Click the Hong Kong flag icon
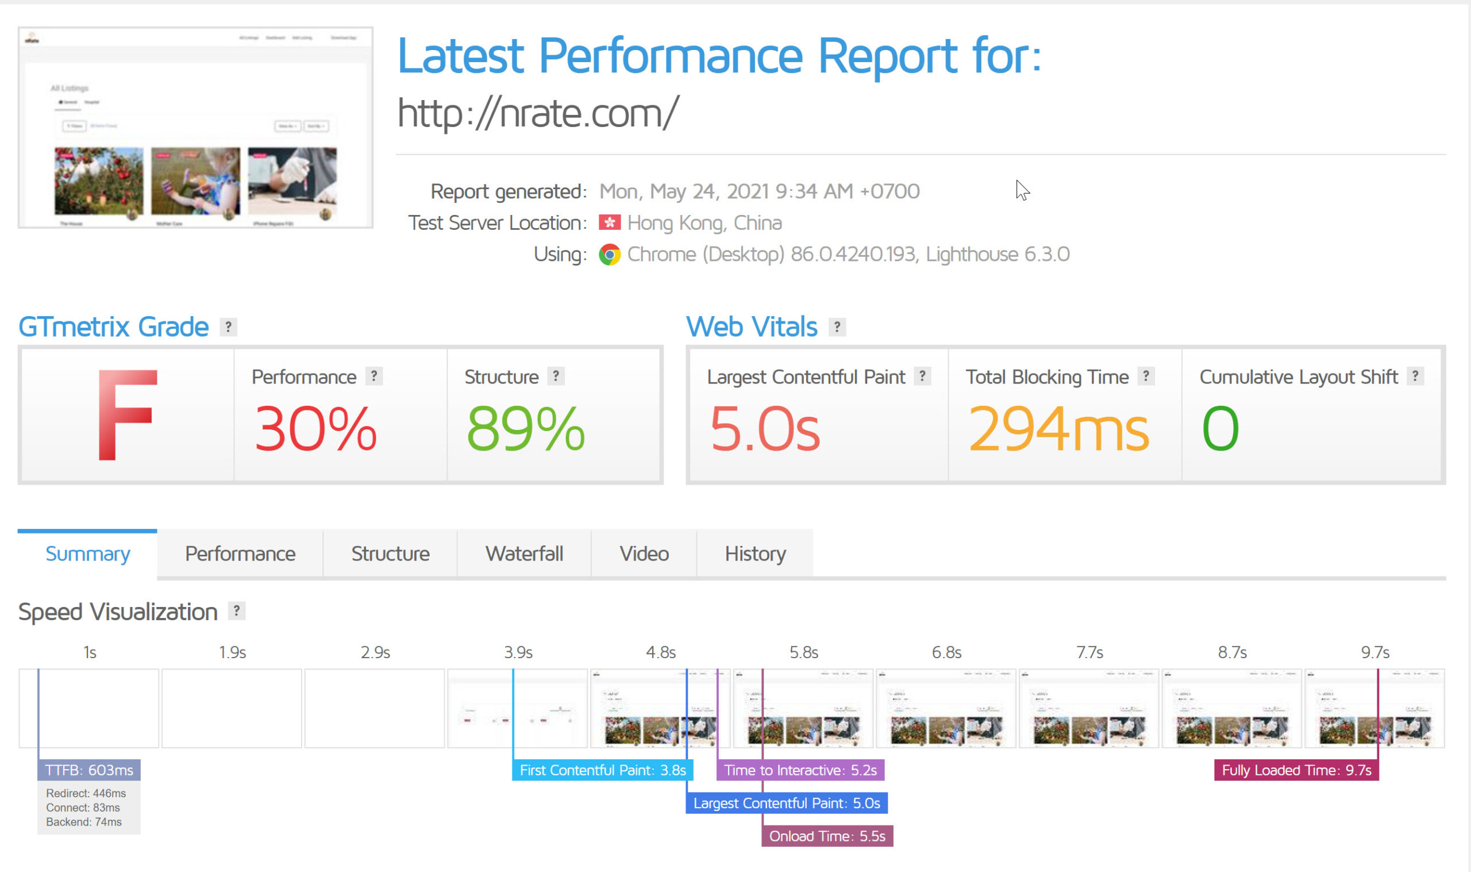1471x872 pixels. (x=610, y=222)
